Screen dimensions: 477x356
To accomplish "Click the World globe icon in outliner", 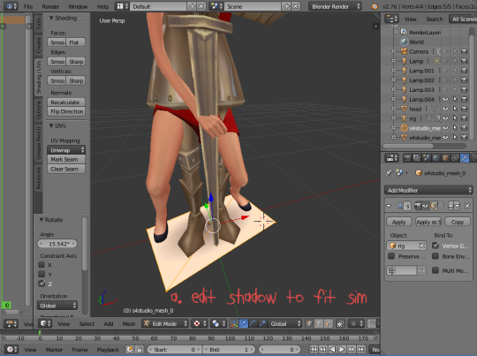I will 404,42.
